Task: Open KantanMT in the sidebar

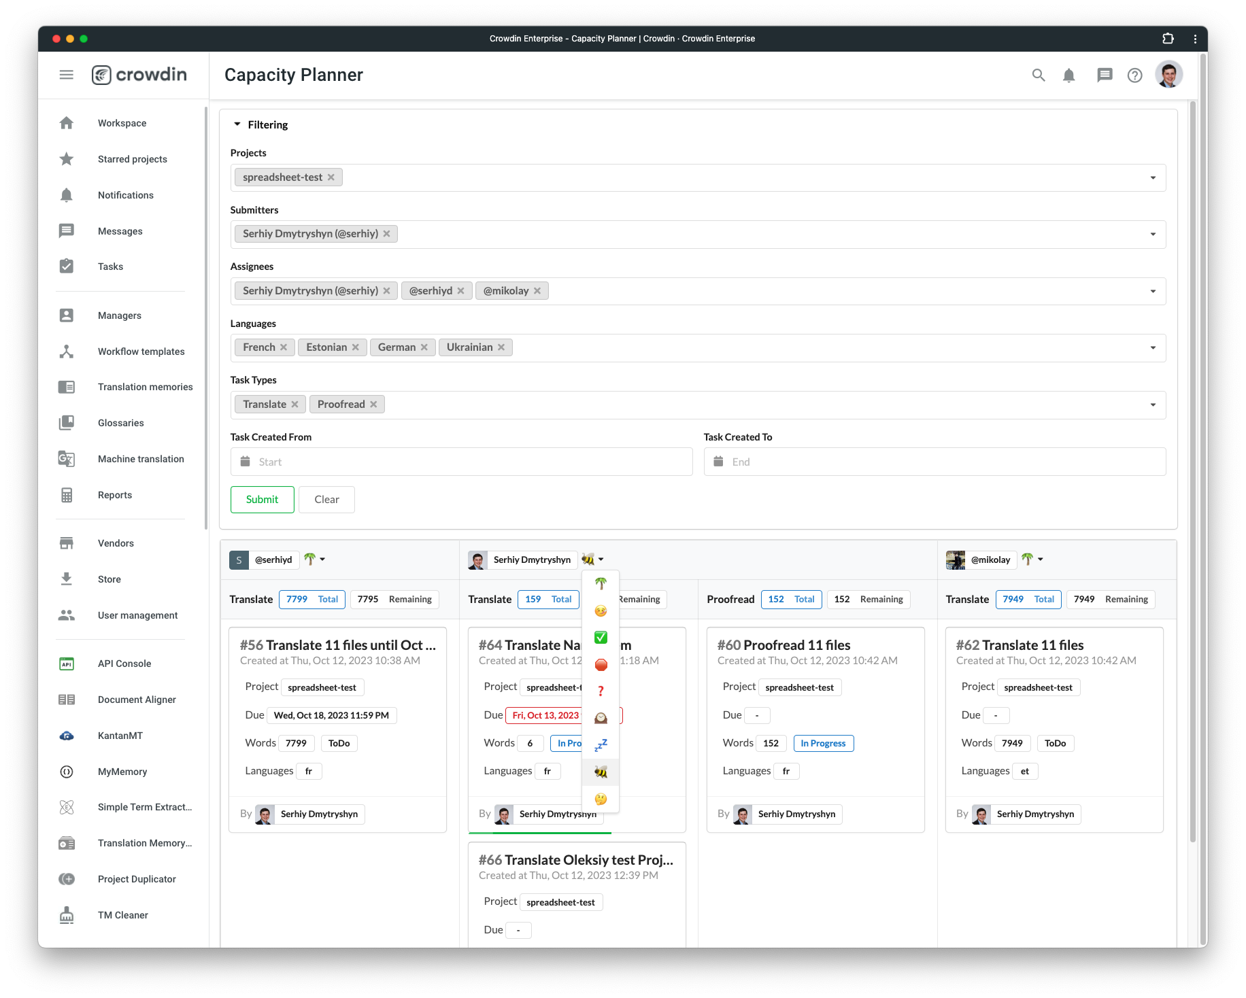Action: (x=120, y=736)
